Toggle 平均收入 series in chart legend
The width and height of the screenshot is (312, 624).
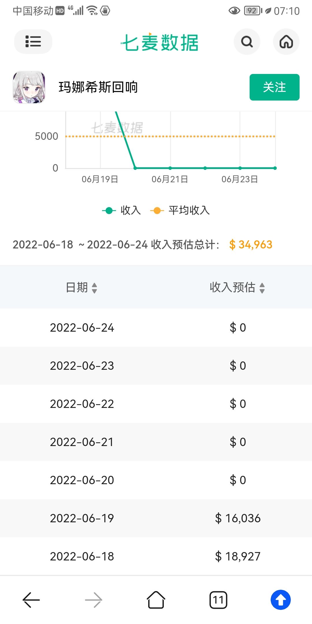pos(180,210)
